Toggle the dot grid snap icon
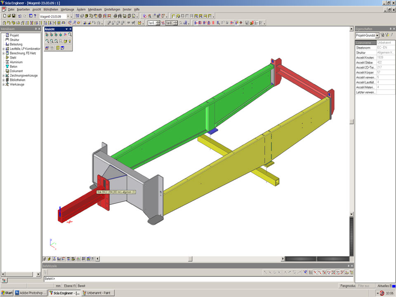 tap(310, 273)
